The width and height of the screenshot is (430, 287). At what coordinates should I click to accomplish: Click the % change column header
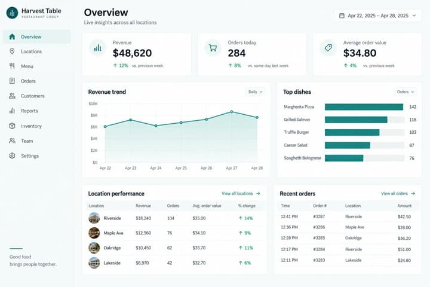pos(247,206)
